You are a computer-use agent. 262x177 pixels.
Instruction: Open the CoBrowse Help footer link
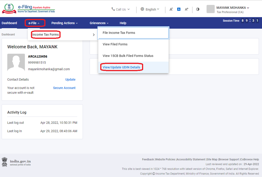pos(250,160)
